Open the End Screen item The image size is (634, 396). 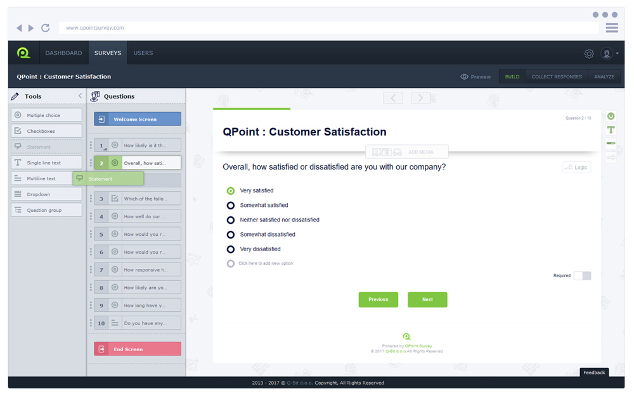138,349
